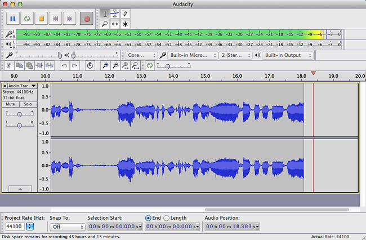
Task: Collapse the track with up-arrow button
Action: 20,189
